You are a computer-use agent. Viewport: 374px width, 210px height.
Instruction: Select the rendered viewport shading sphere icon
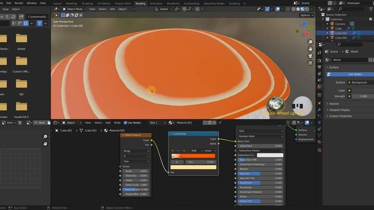[x=307, y=9]
